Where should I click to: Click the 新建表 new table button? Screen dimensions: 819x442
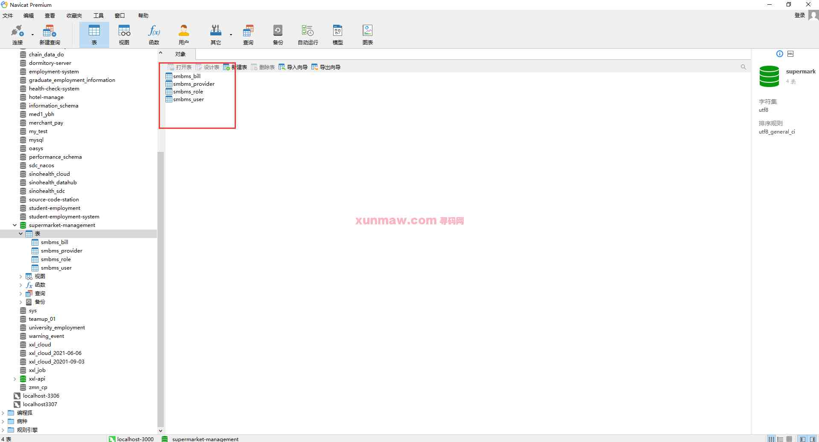[235, 67]
